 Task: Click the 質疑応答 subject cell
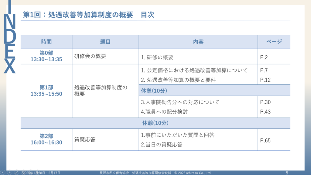[x=105, y=139]
